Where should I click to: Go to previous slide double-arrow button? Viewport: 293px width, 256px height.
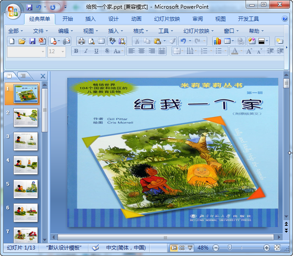(x=286, y=224)
